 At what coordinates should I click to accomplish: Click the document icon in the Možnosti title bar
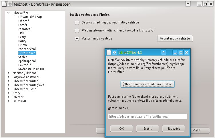[x=4, y=4]
